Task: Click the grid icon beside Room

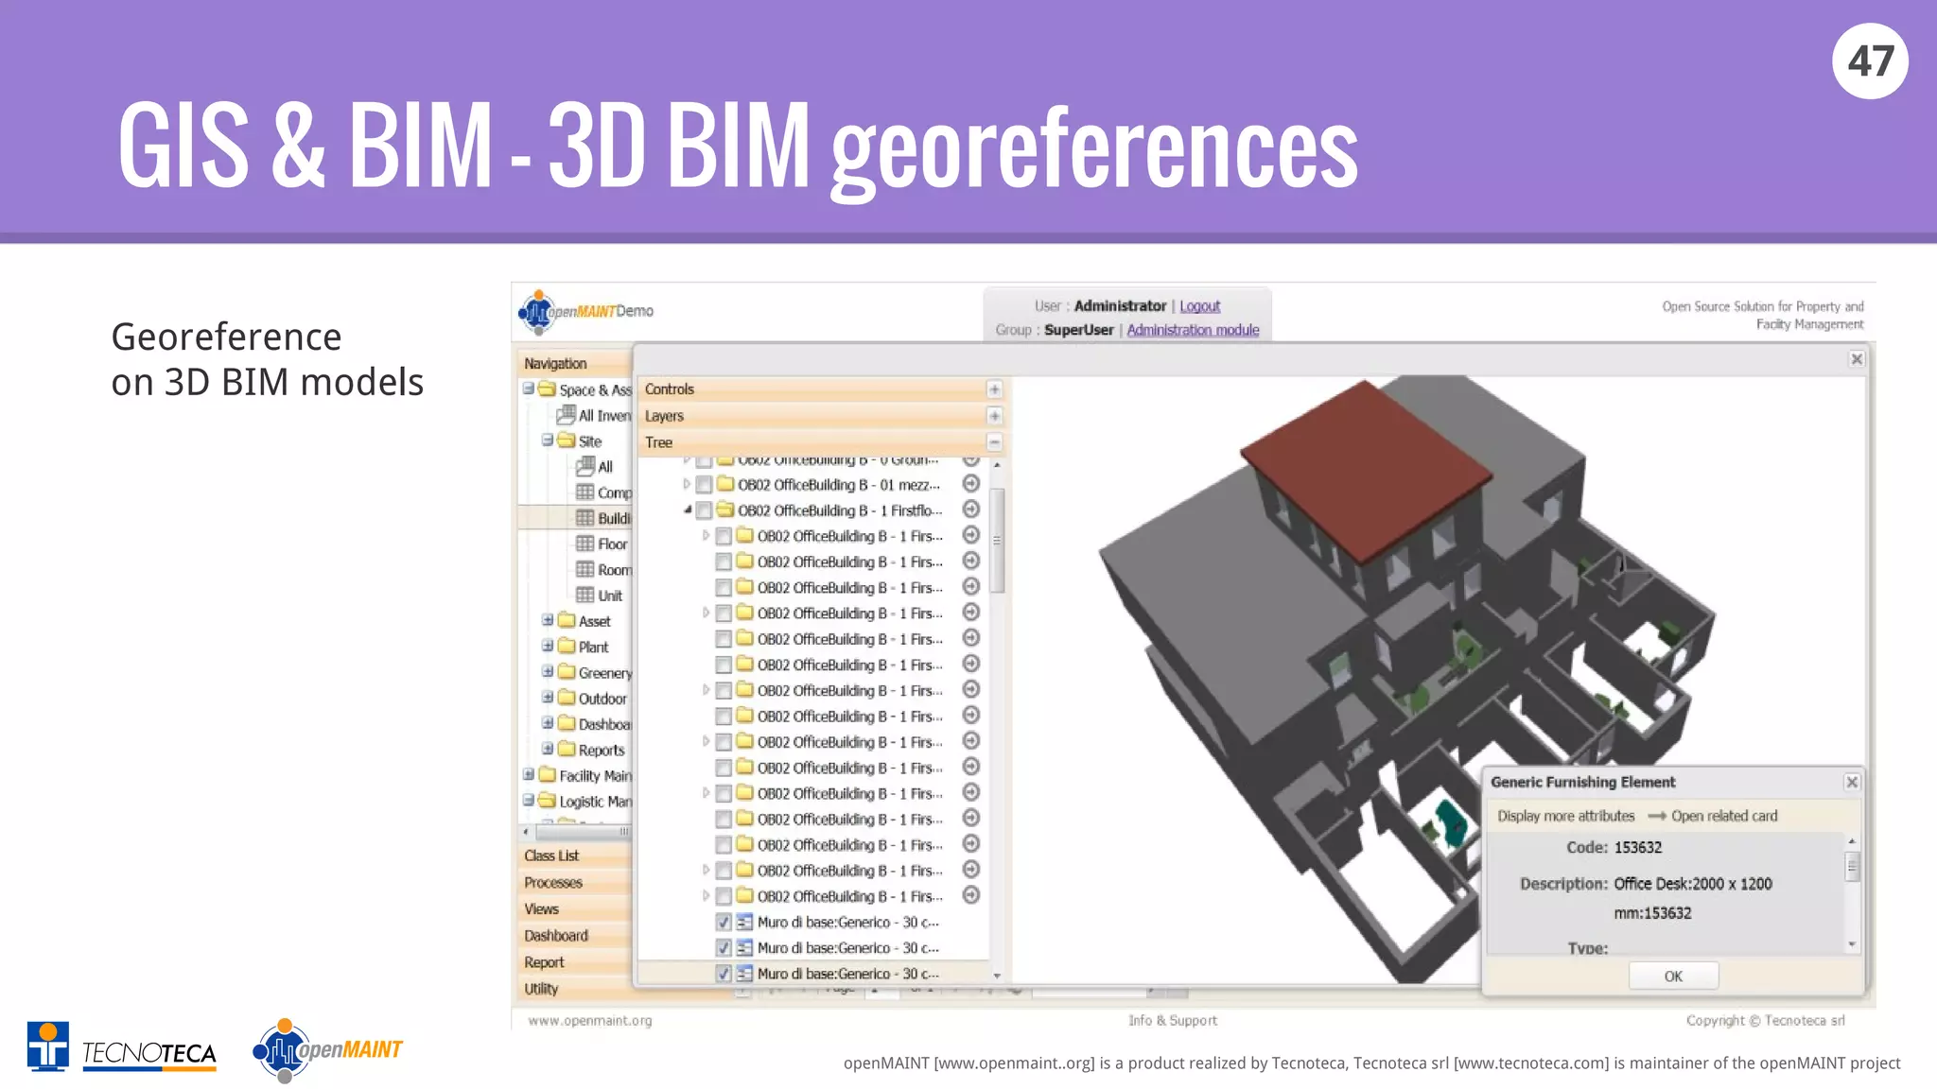Action: [x=585, y=569]
